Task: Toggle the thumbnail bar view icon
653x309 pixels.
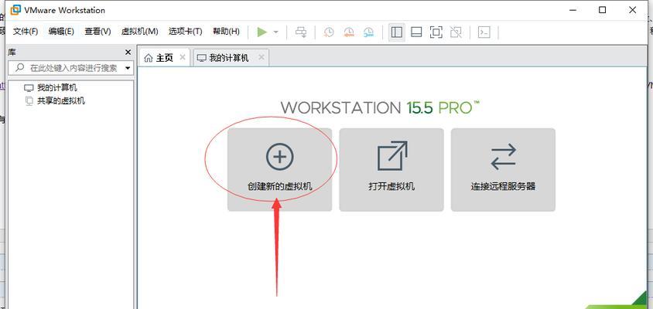Action: tap(416, 32)
